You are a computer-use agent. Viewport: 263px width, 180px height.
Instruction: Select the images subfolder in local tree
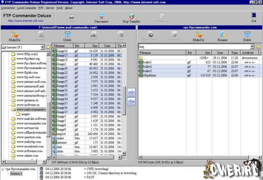[25, 114]
